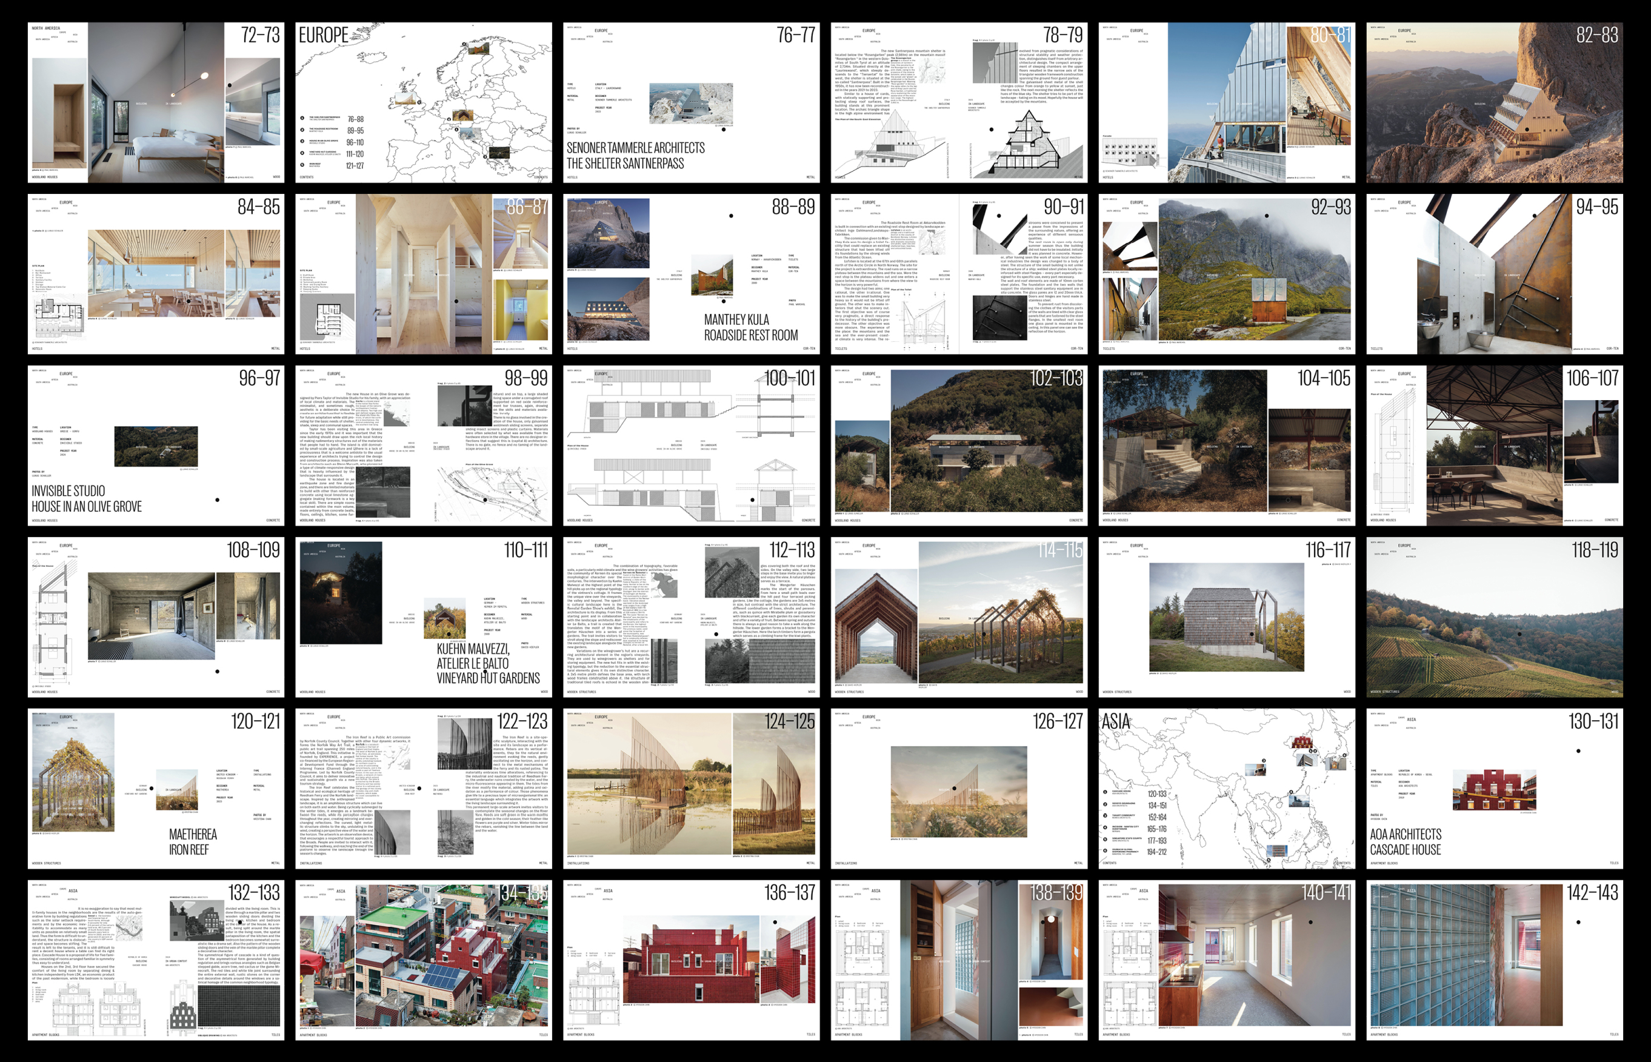
Task: Select the Iron Reef pin over the United Kingdom
Action: (419, 103)
